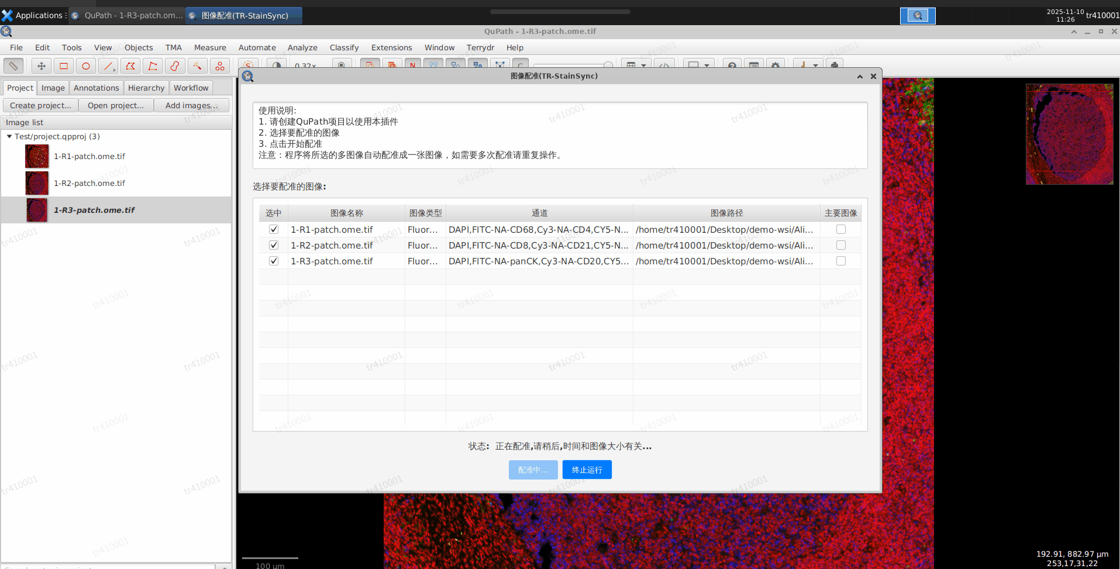1120x569 pixels.
Task: Uncheck selection for 1-R2-patch.ome.tif row
Action: (x=273, y=245)
